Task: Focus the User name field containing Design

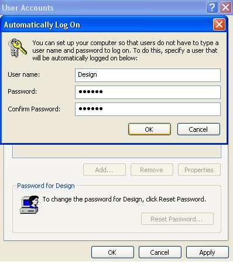Action: pos(148,75)
